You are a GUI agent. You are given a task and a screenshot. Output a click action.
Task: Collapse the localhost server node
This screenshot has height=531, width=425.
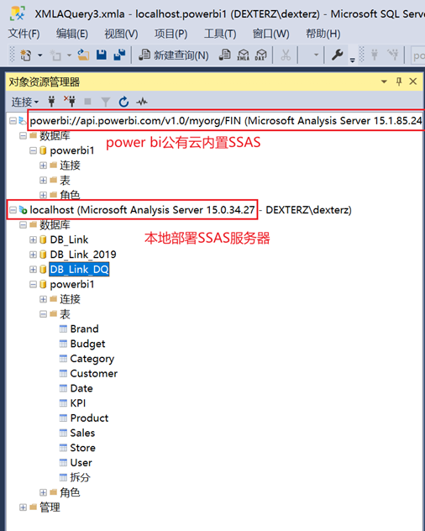tap(13, 210)
